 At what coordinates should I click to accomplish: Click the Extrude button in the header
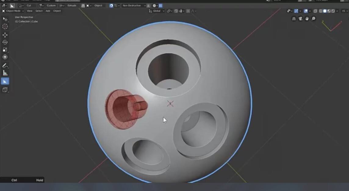71,5
